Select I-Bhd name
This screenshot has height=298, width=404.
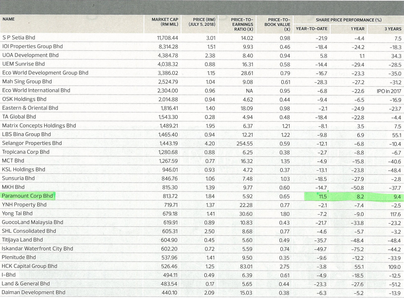[x=9, y=275]
